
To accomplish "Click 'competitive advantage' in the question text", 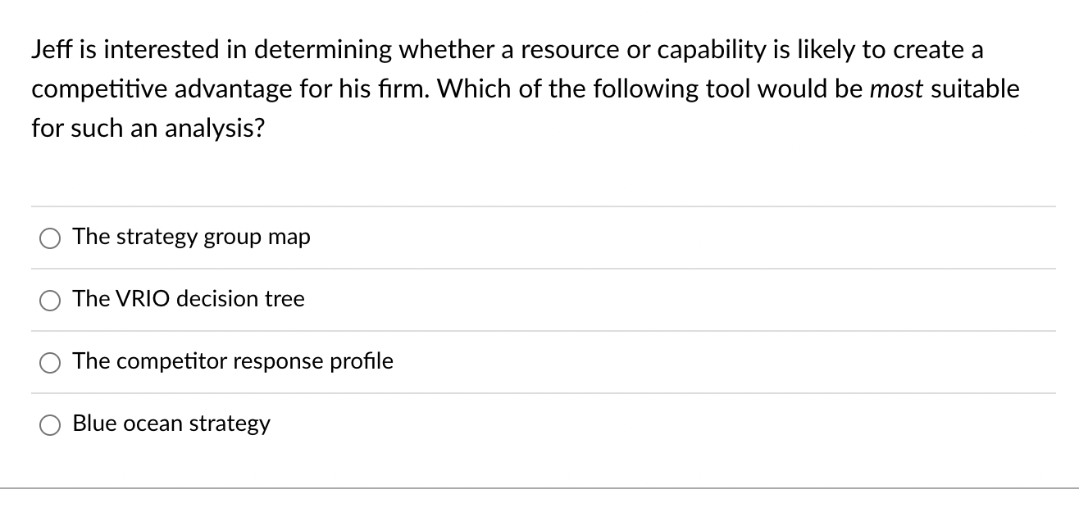I will click(162, 89).
